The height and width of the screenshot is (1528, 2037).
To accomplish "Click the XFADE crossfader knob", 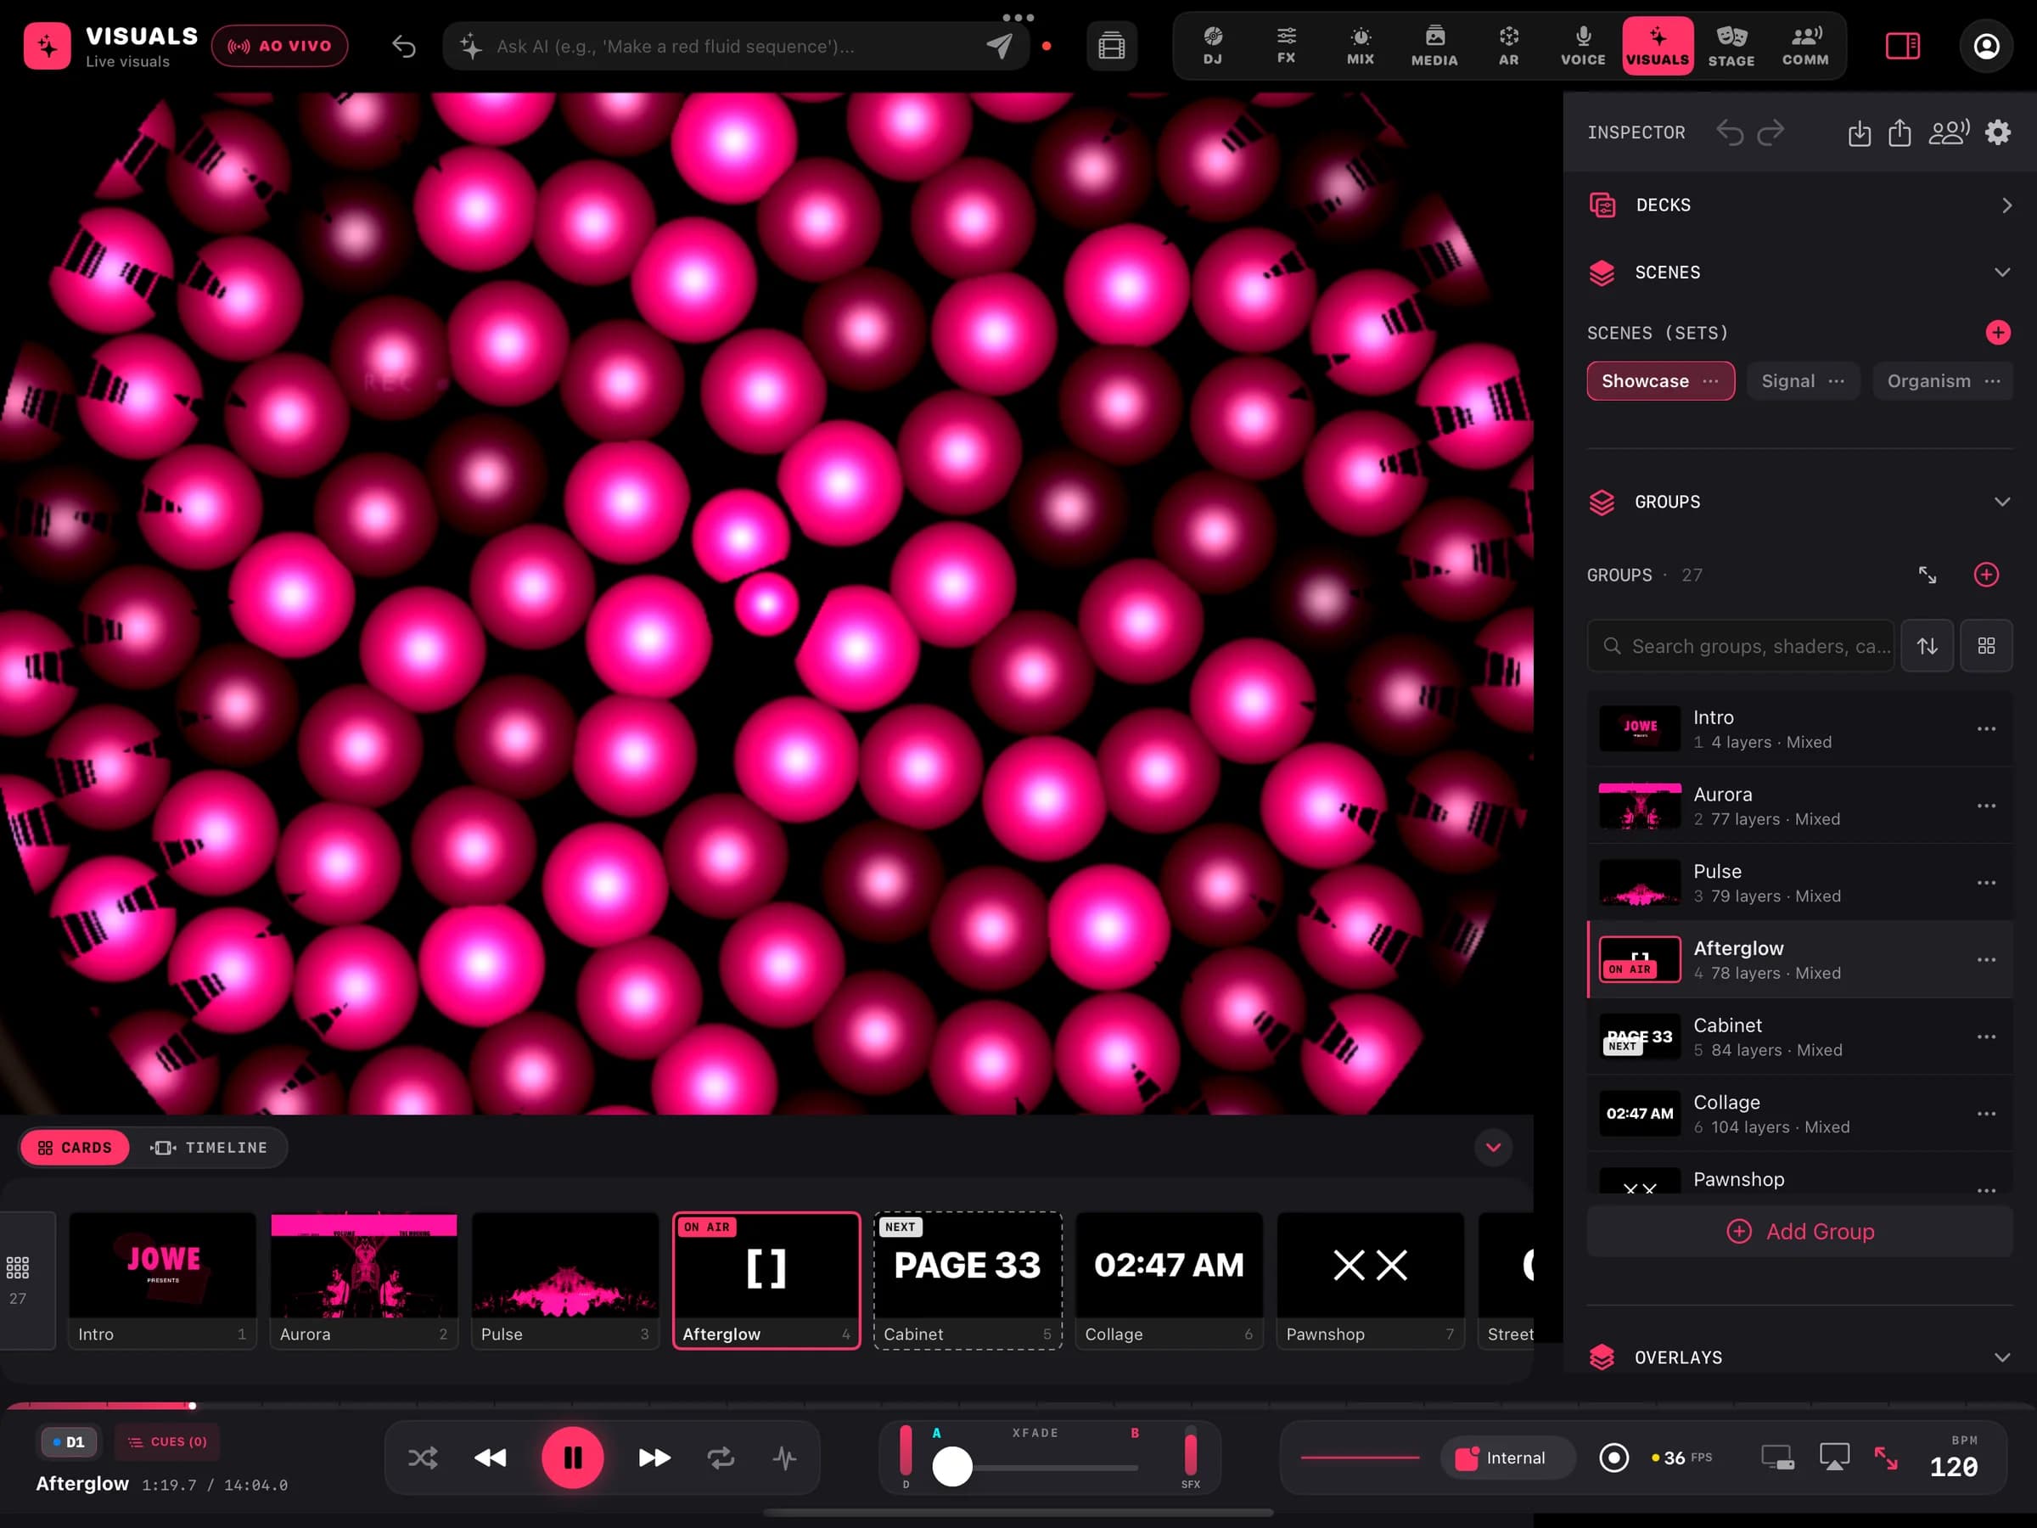I will coord(952,1465).
